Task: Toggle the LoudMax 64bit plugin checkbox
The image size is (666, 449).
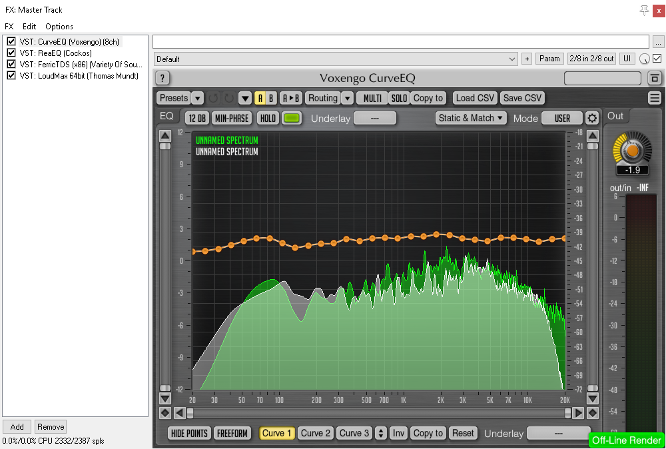Action: pyautogui.click(x=11, y=76)
